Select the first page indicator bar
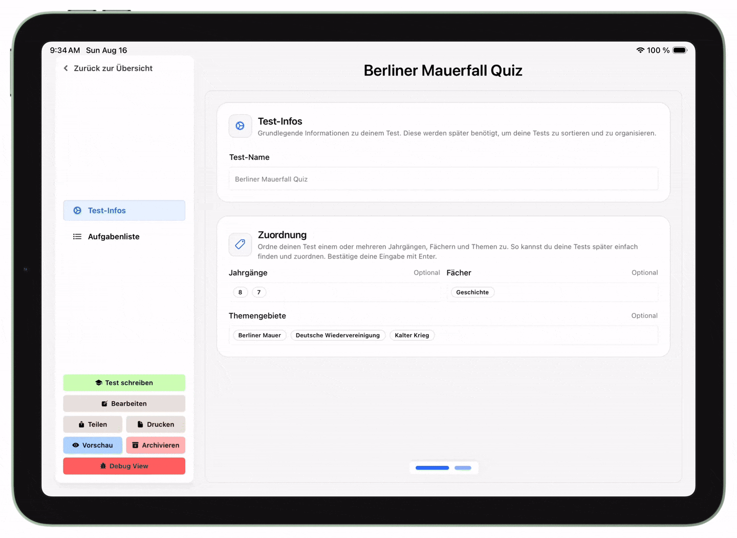 point(432,468)
